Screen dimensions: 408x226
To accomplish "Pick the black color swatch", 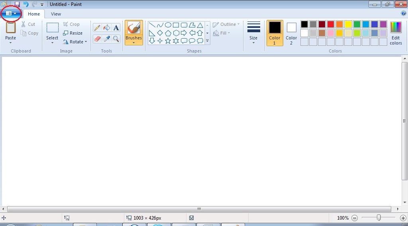I will (304, 24).
